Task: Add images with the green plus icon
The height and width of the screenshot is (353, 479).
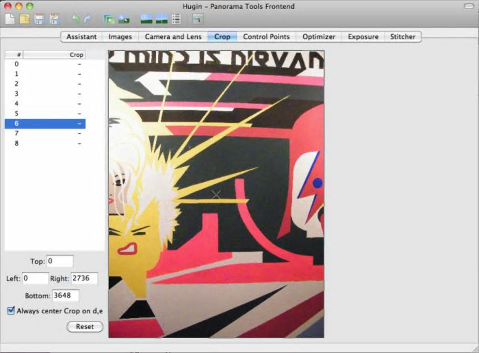Action: pos(109,19)
